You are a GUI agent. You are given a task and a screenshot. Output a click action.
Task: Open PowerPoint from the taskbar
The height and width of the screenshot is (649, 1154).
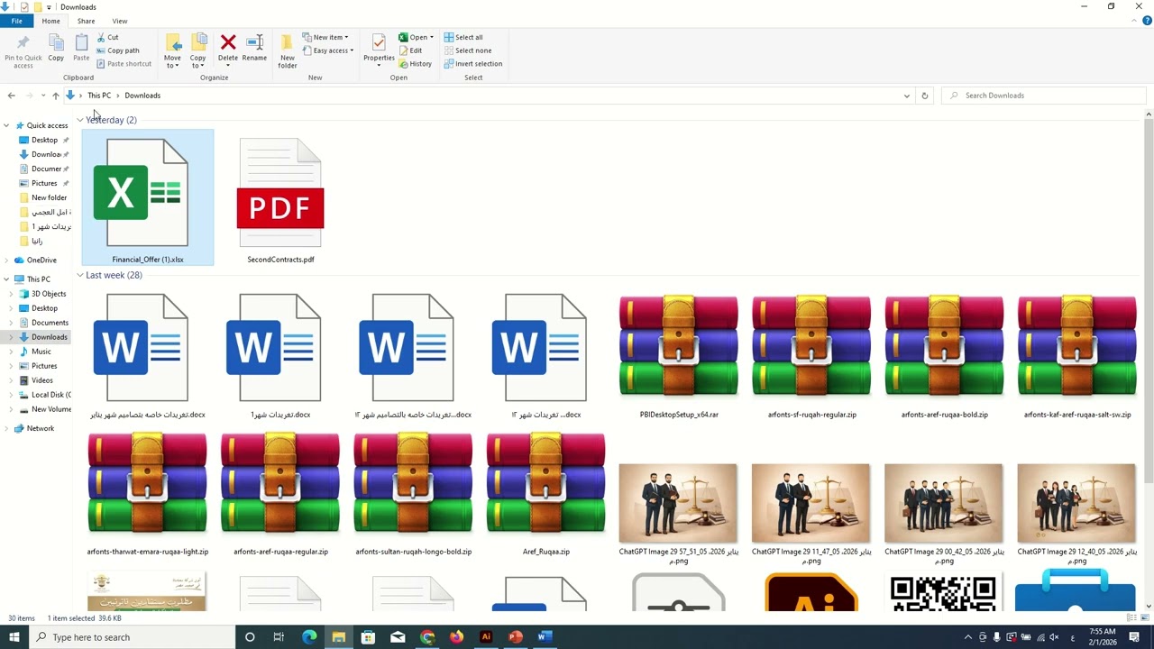(x=515, y=637)
